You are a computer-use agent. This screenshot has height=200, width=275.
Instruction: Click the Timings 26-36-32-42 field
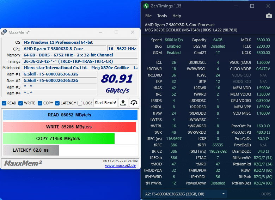point(80,61)
